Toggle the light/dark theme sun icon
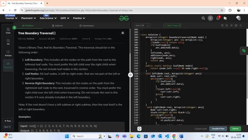The image size is (248, 140). tap(210, 18)
